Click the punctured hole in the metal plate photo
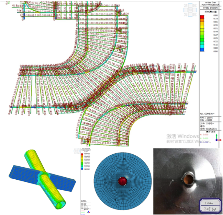Image resolution: width=223 pixels, height=215 pixels. [x=188, y=179]
